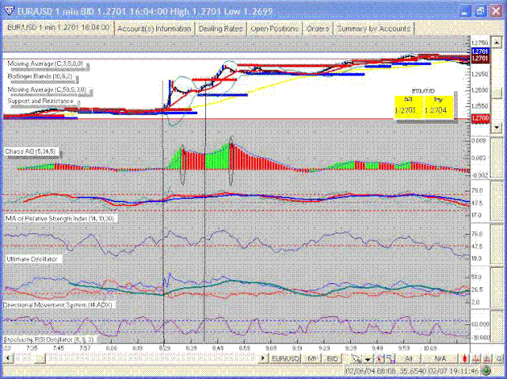Click the blue chart settings icon left of All
Viewport: 507px width, 379px height.
pos(392,358)
